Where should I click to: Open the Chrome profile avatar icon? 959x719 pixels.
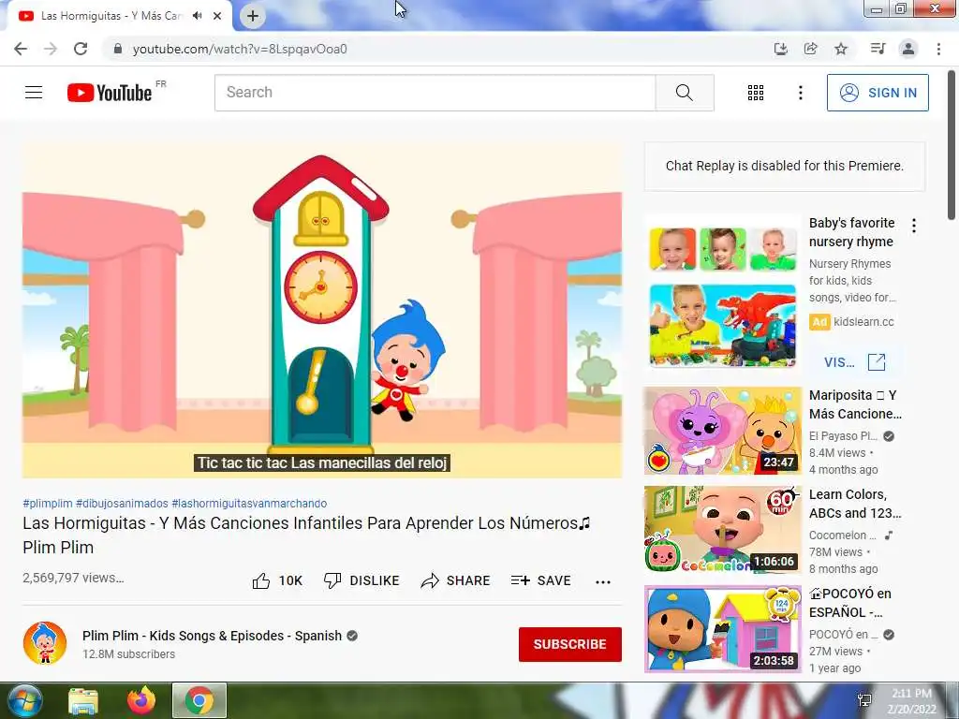[908, 49]
